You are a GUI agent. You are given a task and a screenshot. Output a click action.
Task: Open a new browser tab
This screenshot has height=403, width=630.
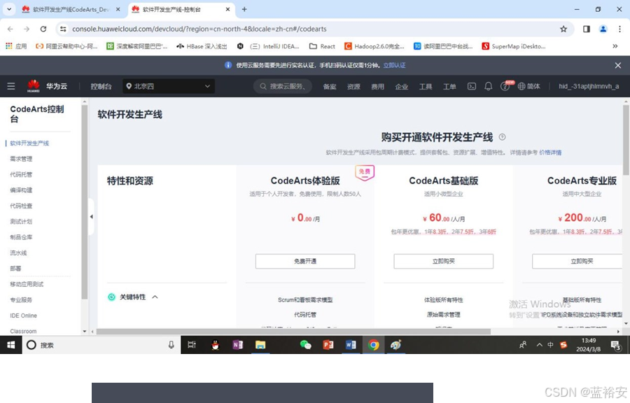click(x=244, y=9)
